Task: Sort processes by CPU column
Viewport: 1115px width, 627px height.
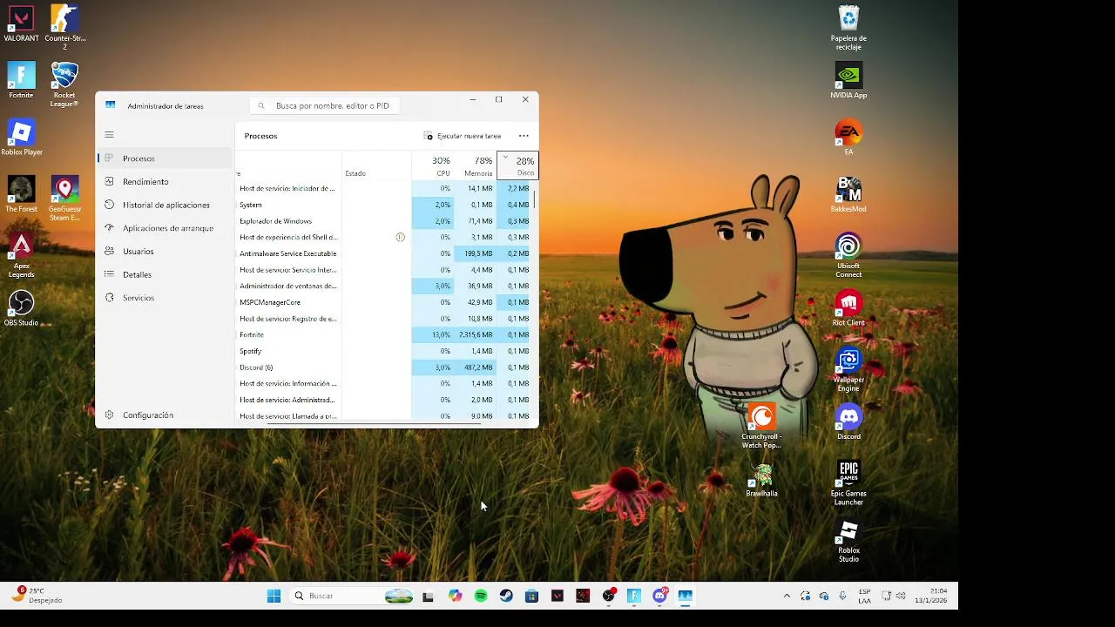Action: click(432, 165)
